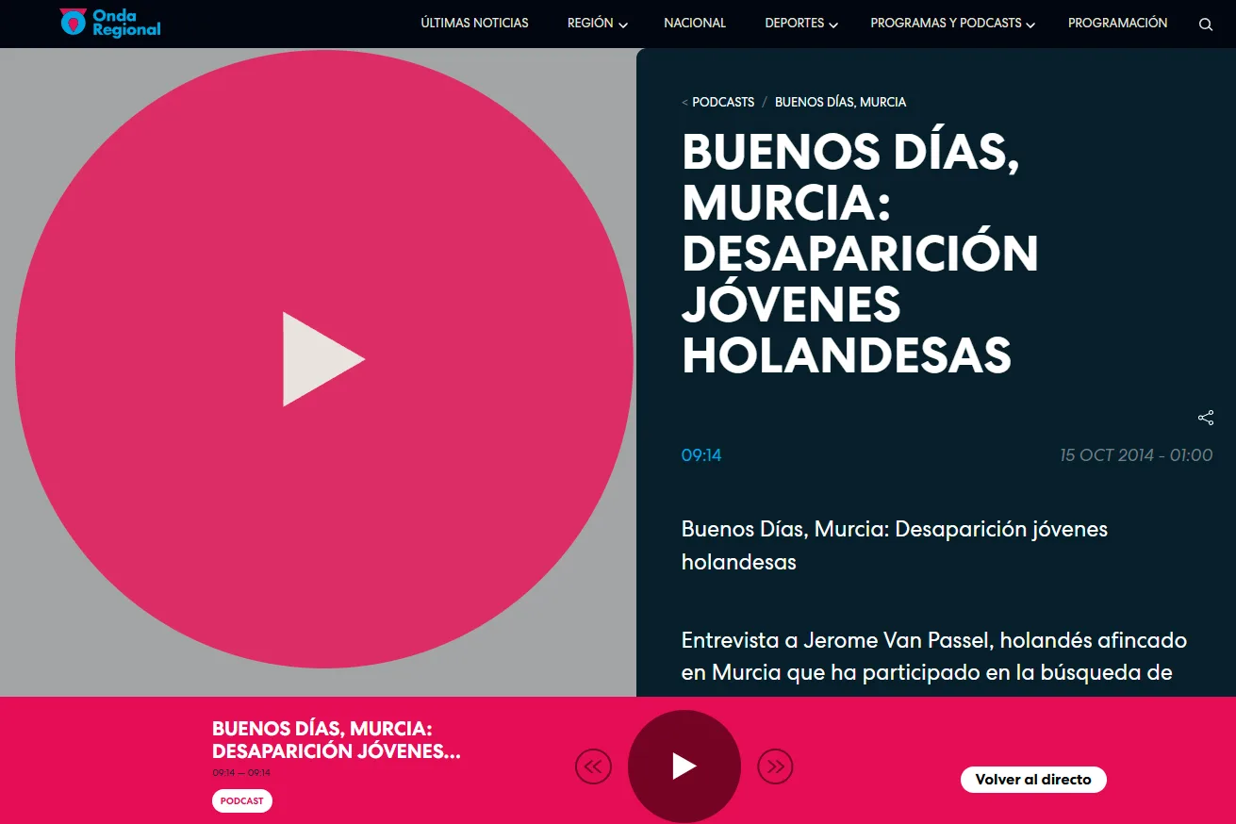This screenshot has width=1236, height=824.
Task: Go to Últimas Noticias
Action: pos(474,24)
